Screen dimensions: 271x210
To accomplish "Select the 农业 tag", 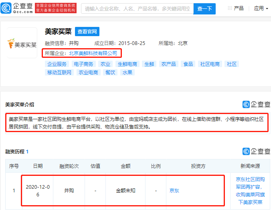I will (x=105, y=64).
